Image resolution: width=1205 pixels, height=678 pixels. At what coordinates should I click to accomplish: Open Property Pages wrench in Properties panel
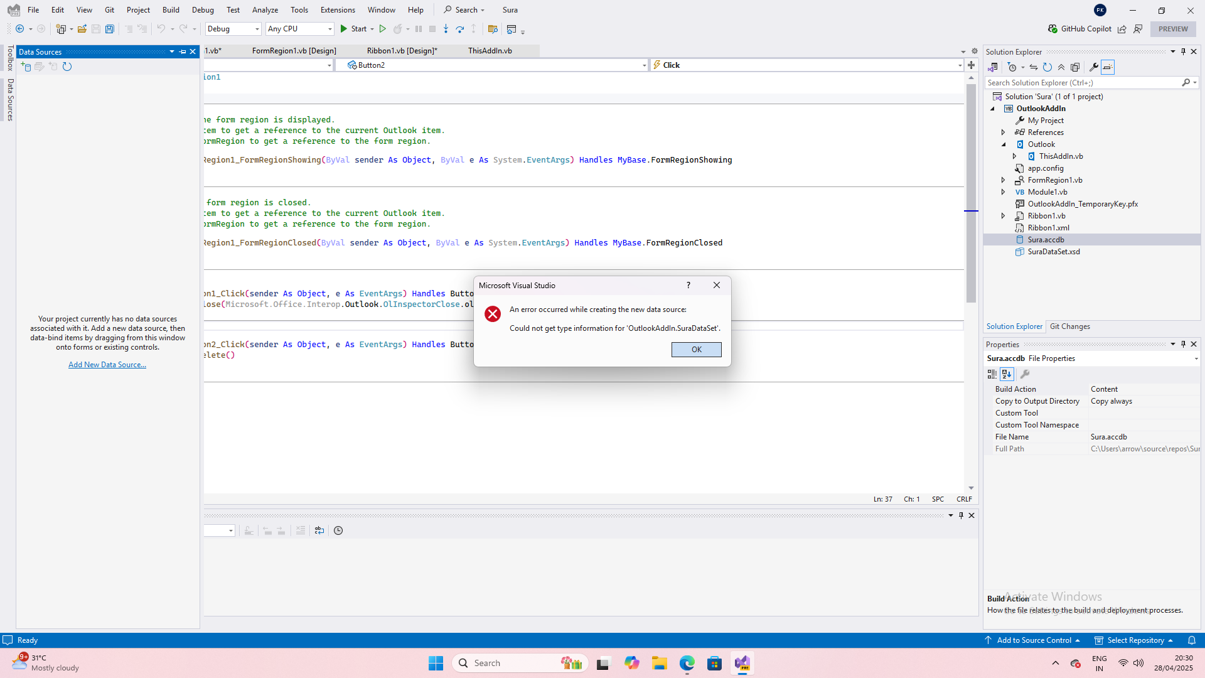pos(1025,374)
